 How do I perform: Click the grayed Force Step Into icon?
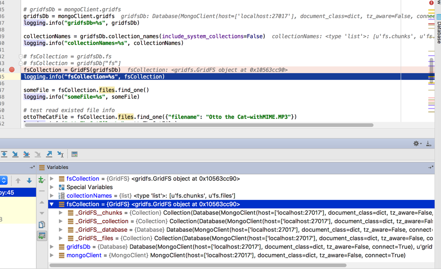pyautogui.click(x=38, y=154)
